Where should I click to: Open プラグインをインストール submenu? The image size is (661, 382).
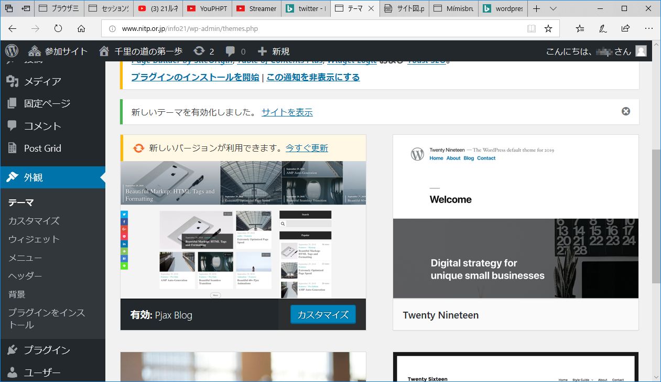pyautogui.click(x=47, y=319)
